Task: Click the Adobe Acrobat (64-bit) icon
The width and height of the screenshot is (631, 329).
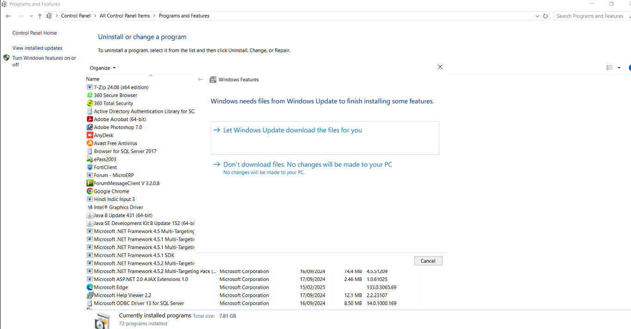Action: 90,119
